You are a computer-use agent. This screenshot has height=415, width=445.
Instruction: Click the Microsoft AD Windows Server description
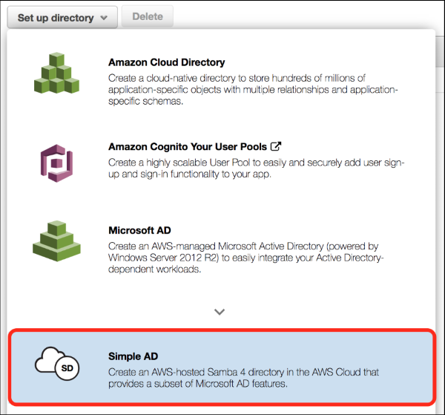245,258
